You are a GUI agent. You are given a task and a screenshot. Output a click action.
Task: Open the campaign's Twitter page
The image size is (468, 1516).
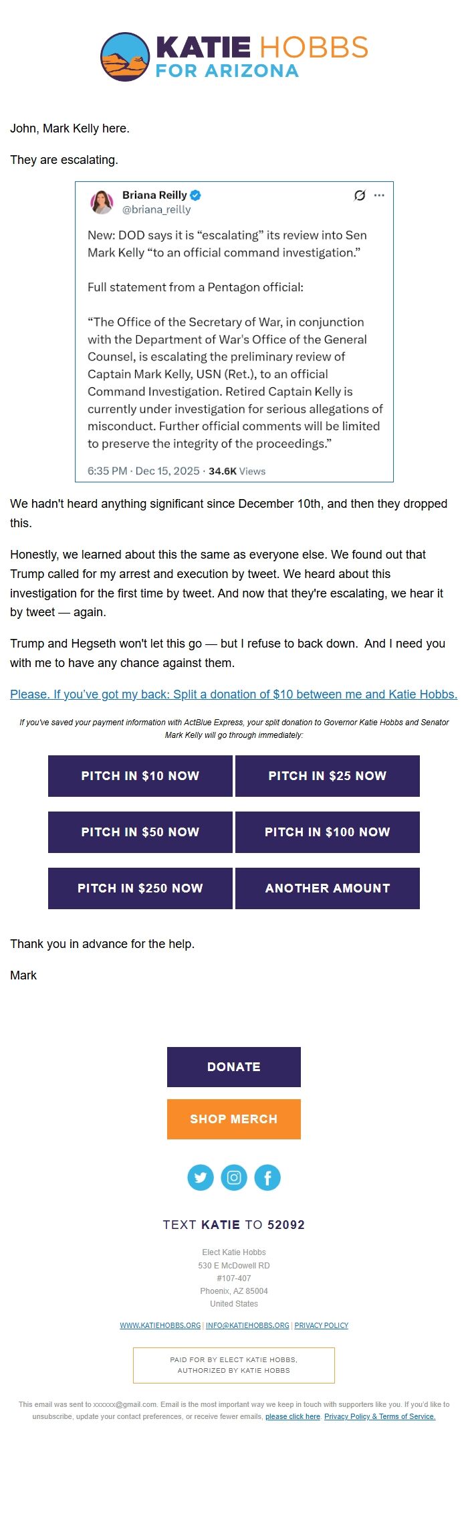[201, 1177]
